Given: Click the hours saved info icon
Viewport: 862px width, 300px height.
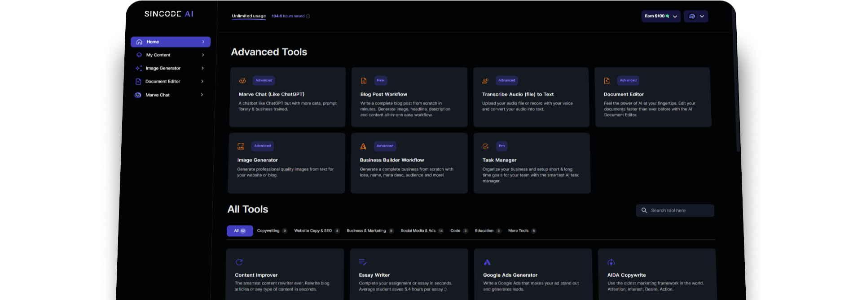Looking at the screenshot, I should click(308, 16).
